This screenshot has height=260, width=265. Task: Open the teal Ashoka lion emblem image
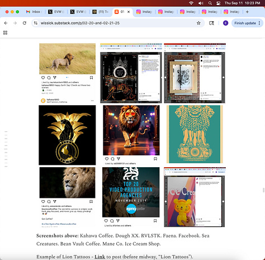click(195, 134)
